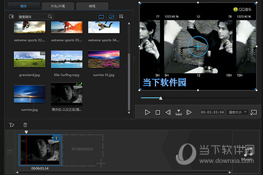Screen dimensions: 263x175
Task: Click media library scroll down arrow
Action: click(x=129, y=113)
